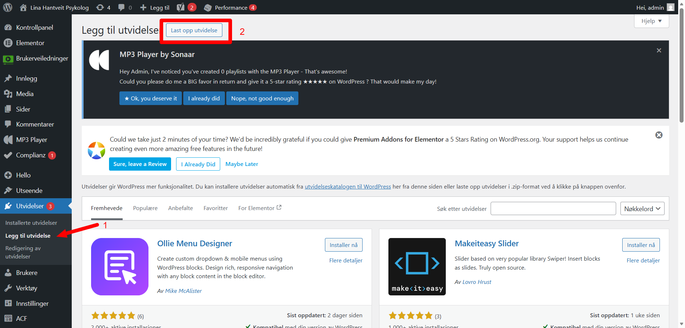
Task: Install Ollie Menu Designer now
Action: point(344,245)
